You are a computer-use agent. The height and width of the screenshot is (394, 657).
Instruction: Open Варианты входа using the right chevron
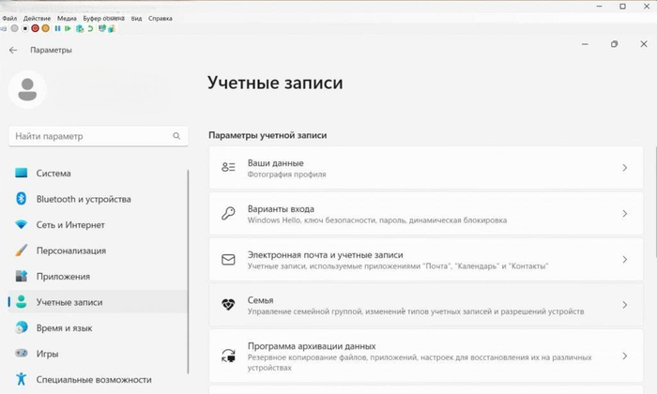624,214
